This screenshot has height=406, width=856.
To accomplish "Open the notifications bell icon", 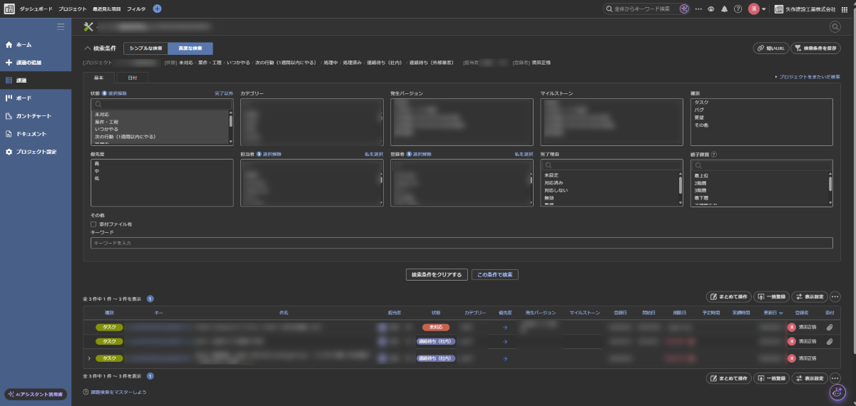I will (x=725, y=9).
